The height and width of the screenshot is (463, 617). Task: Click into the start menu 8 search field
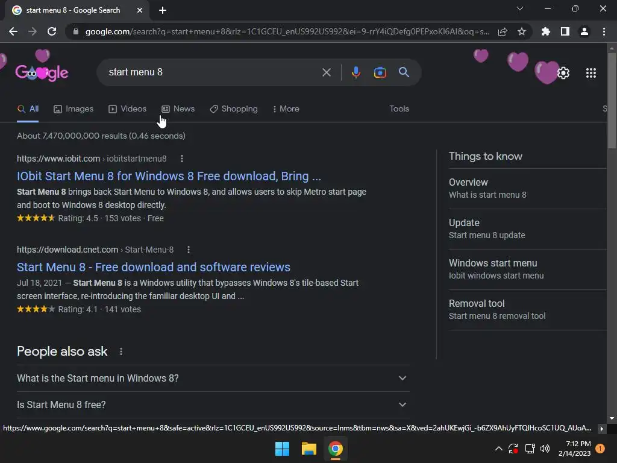(213, 72)
